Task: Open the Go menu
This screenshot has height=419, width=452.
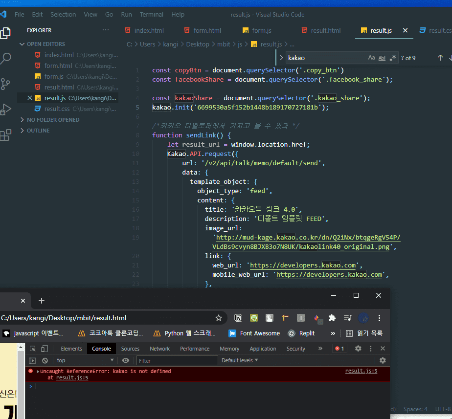Action: click(109, 14)
